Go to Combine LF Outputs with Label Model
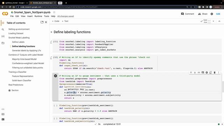The image size is (224, 126). point(26,55)
